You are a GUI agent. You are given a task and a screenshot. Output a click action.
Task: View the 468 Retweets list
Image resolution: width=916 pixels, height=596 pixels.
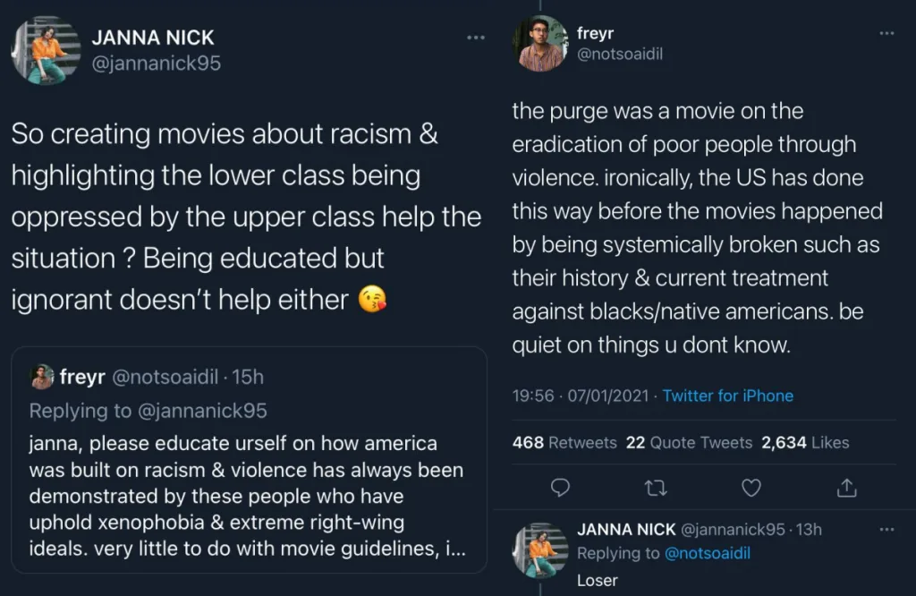pyautogui.click(x=564, y=442)
